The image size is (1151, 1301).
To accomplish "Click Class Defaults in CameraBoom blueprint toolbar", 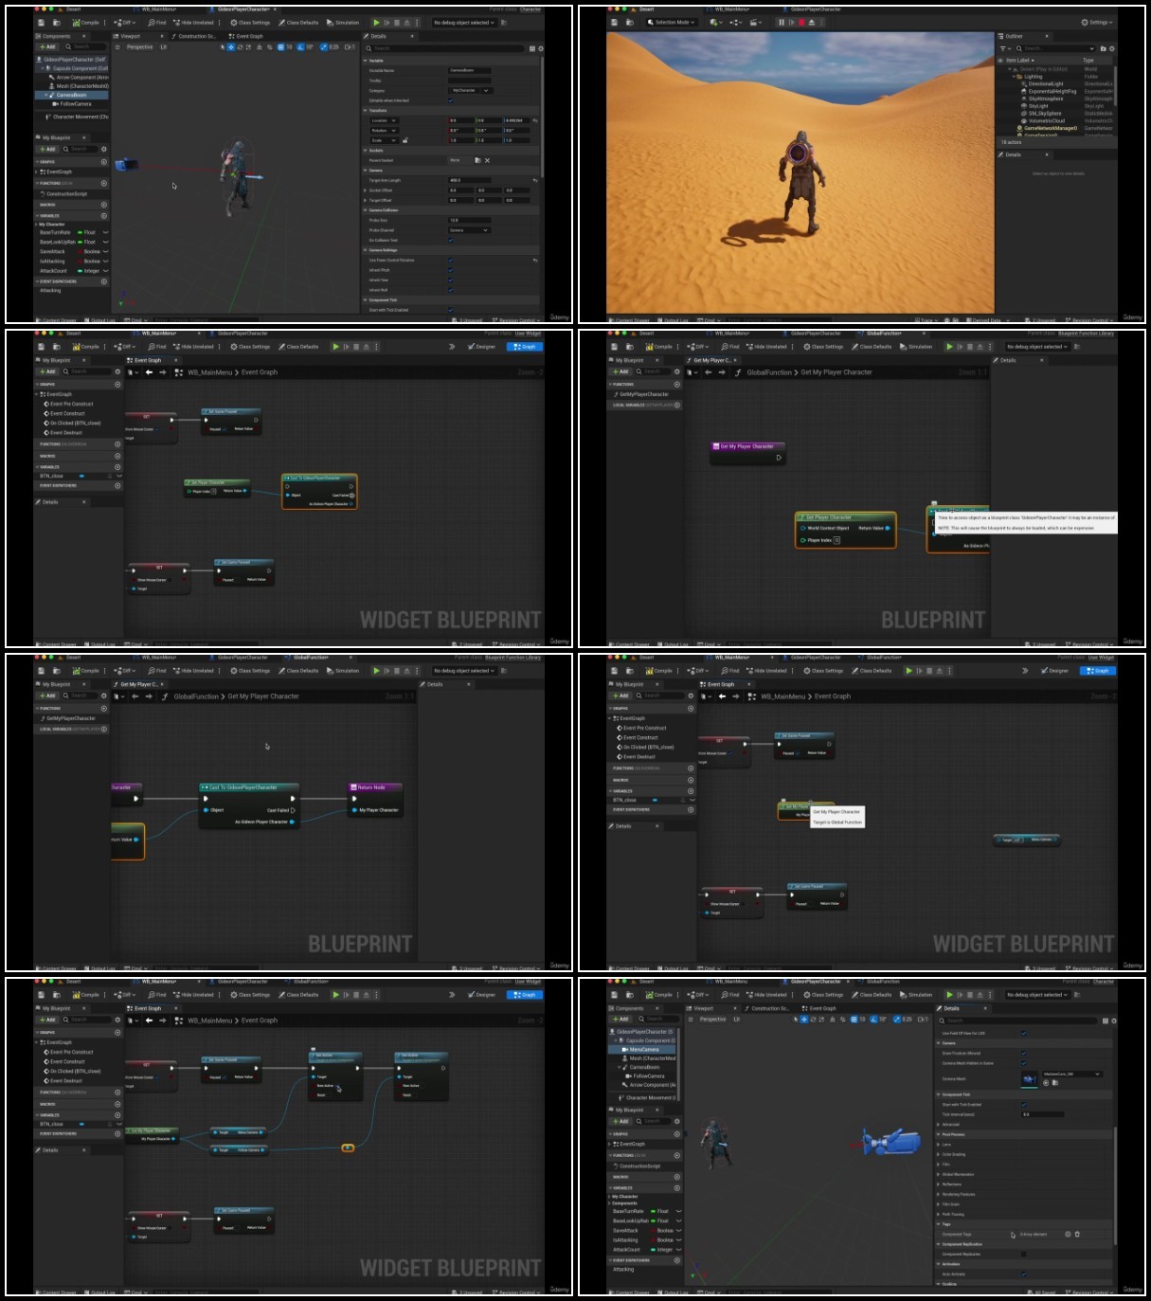I will (x=298, y=23).
